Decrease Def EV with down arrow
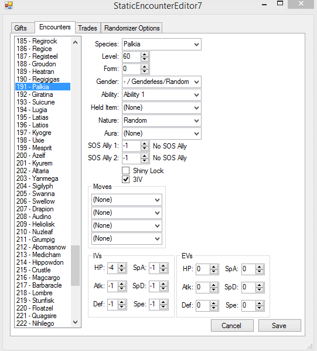 (214, 308)
